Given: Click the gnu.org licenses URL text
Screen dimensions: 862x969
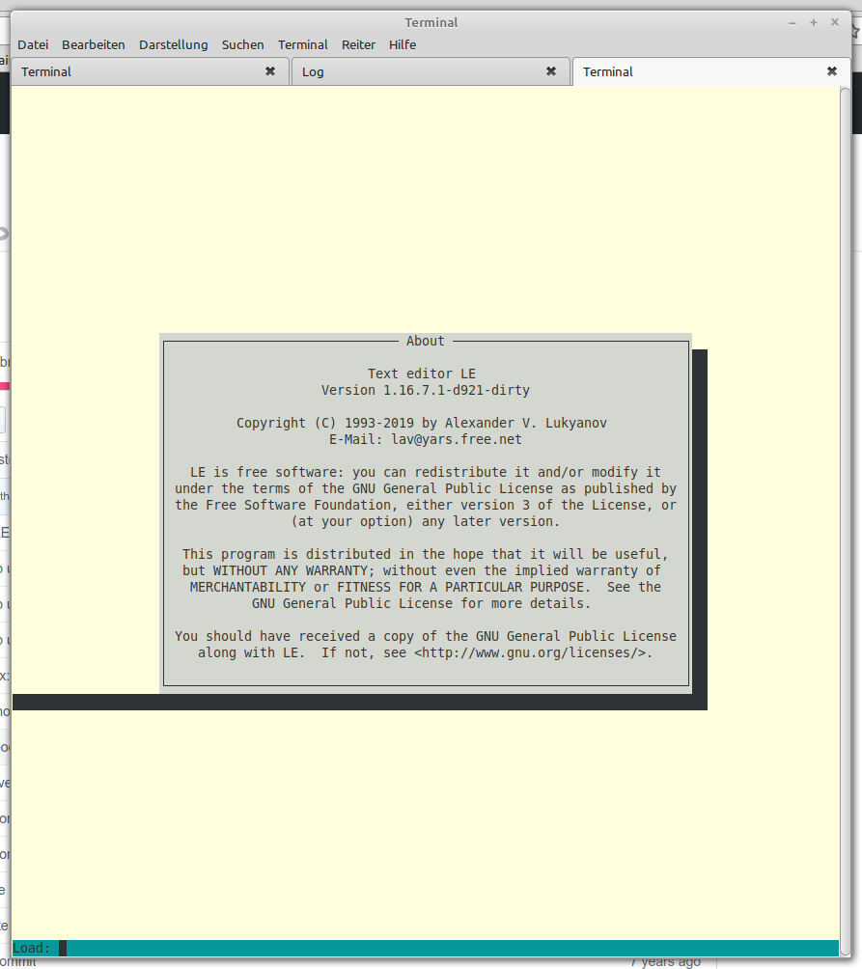Looking at the screenshot, I should pos(534,652).
